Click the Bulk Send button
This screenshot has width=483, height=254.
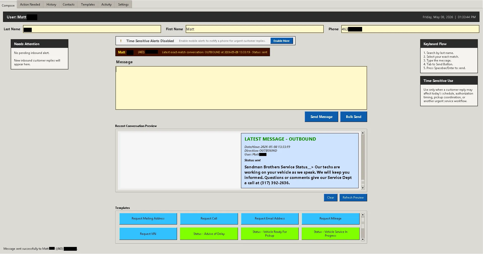pos(354,117)
